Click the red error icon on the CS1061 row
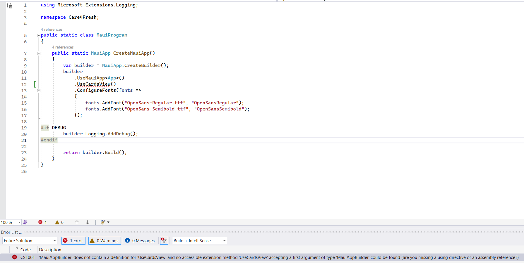Image resolution: width=524 pixels, height=263 pixels. (x=14, y=257)
